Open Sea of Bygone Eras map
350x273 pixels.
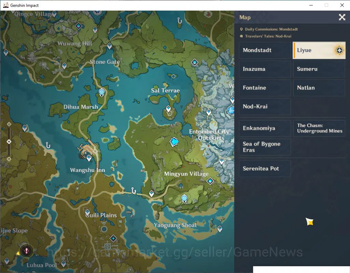click(265, 147)
